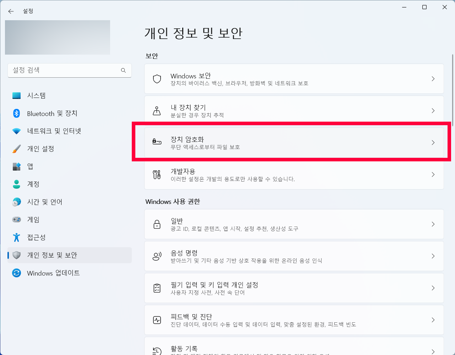Open 음성 명령 row chevron
Image resolution: width=455 pixels, height=355 pixels.
pos(433,256)
